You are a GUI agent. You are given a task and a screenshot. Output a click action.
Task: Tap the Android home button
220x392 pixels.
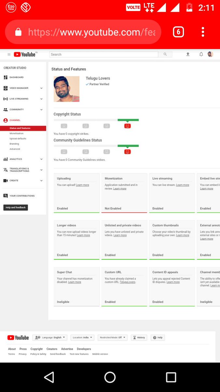pyautogui.click(x=110, y=377)
